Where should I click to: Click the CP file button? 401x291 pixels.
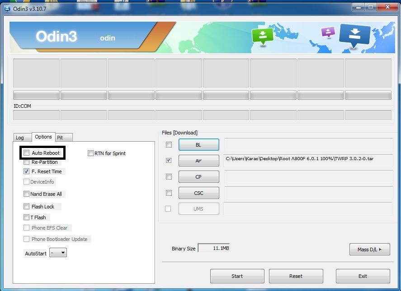(199, 177)
